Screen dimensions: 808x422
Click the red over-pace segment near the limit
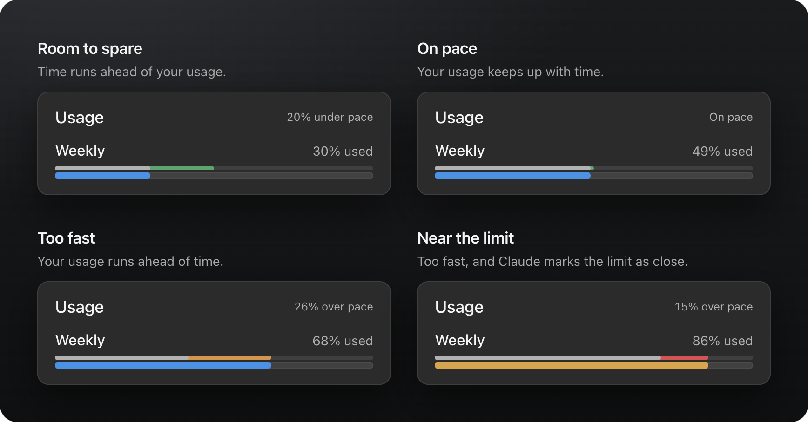pos(684,358)
